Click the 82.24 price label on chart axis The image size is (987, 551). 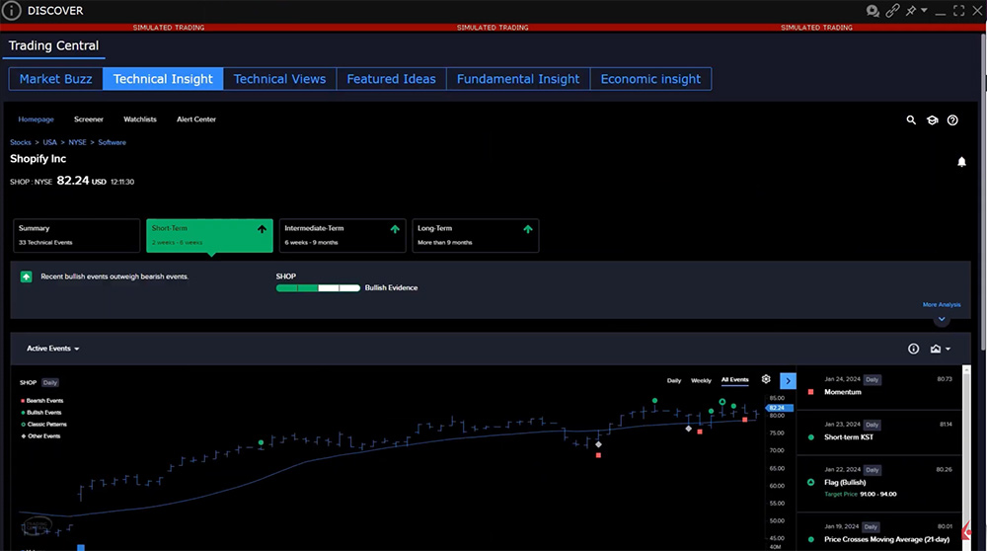(x=781, y=408)
